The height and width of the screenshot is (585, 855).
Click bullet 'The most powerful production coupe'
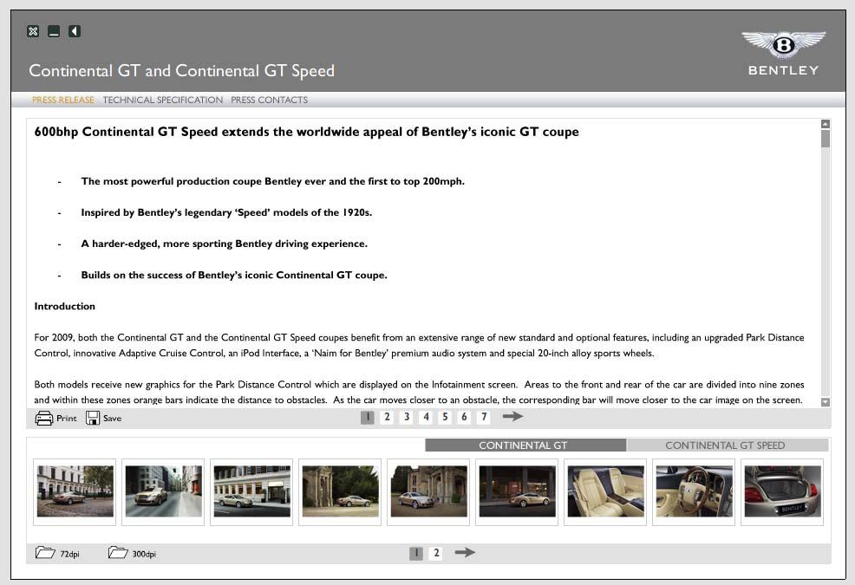point(272,181)
